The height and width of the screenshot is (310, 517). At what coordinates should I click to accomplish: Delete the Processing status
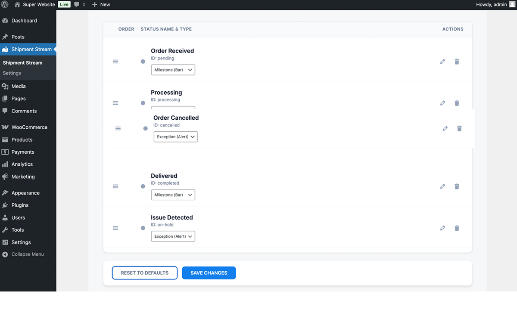[x=457, y=103]
